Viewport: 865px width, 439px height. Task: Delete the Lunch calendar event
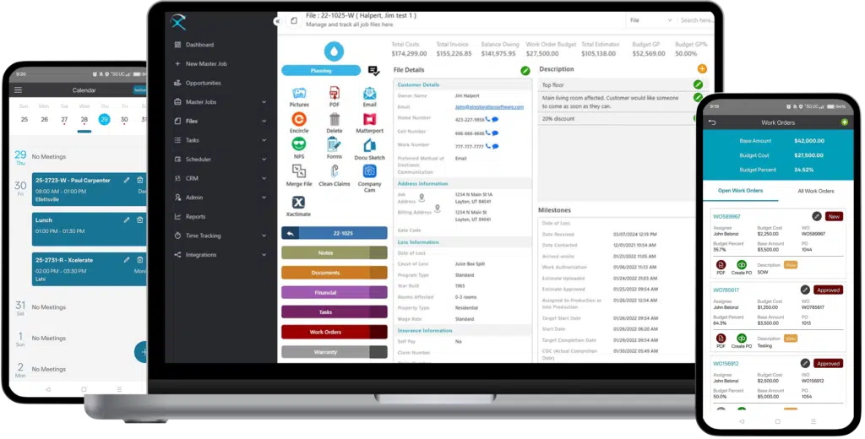tap(140, 220)
